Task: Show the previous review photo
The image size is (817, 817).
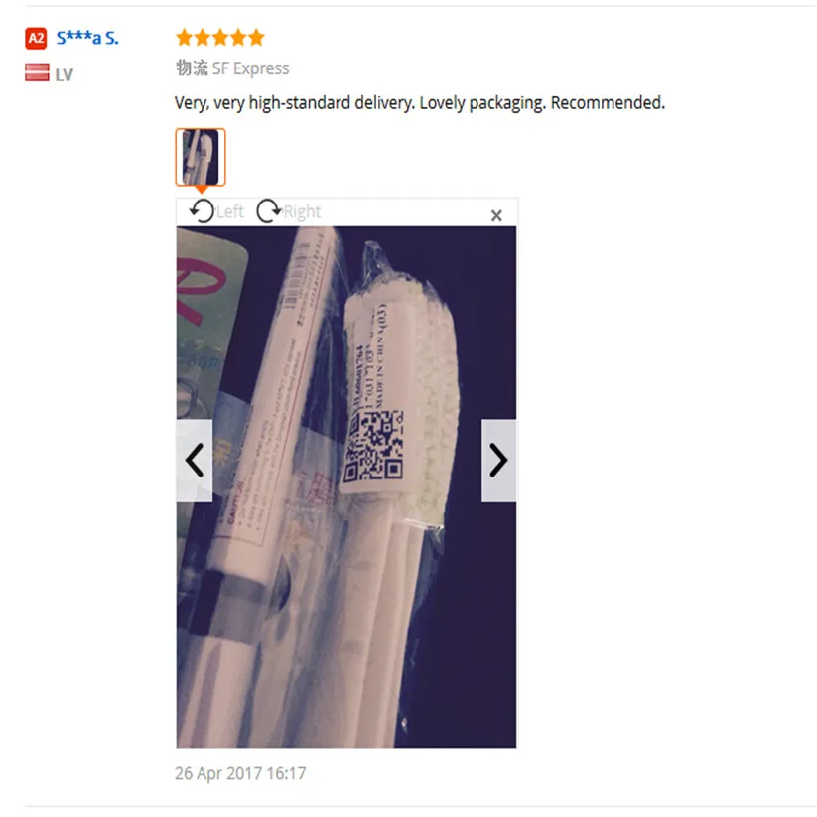Action: coord(195,461)
